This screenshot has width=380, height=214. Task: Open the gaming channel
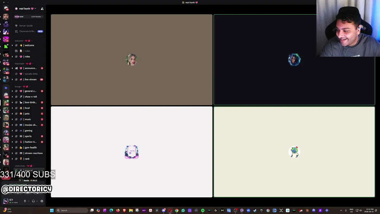point(28,130)
